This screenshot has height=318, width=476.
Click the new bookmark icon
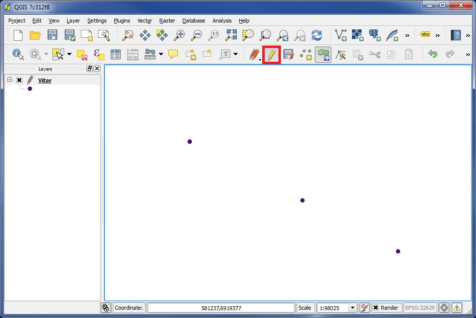(x=191, y=54)
